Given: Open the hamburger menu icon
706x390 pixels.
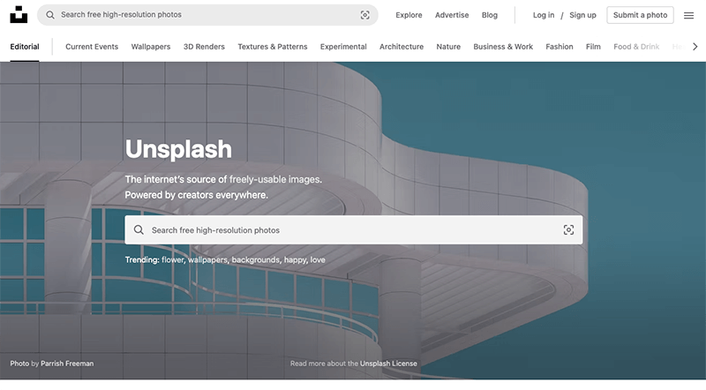Looking at the screenshot, I should (x=688, y=15).
